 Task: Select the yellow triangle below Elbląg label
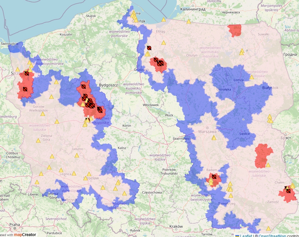click(164, 43)
